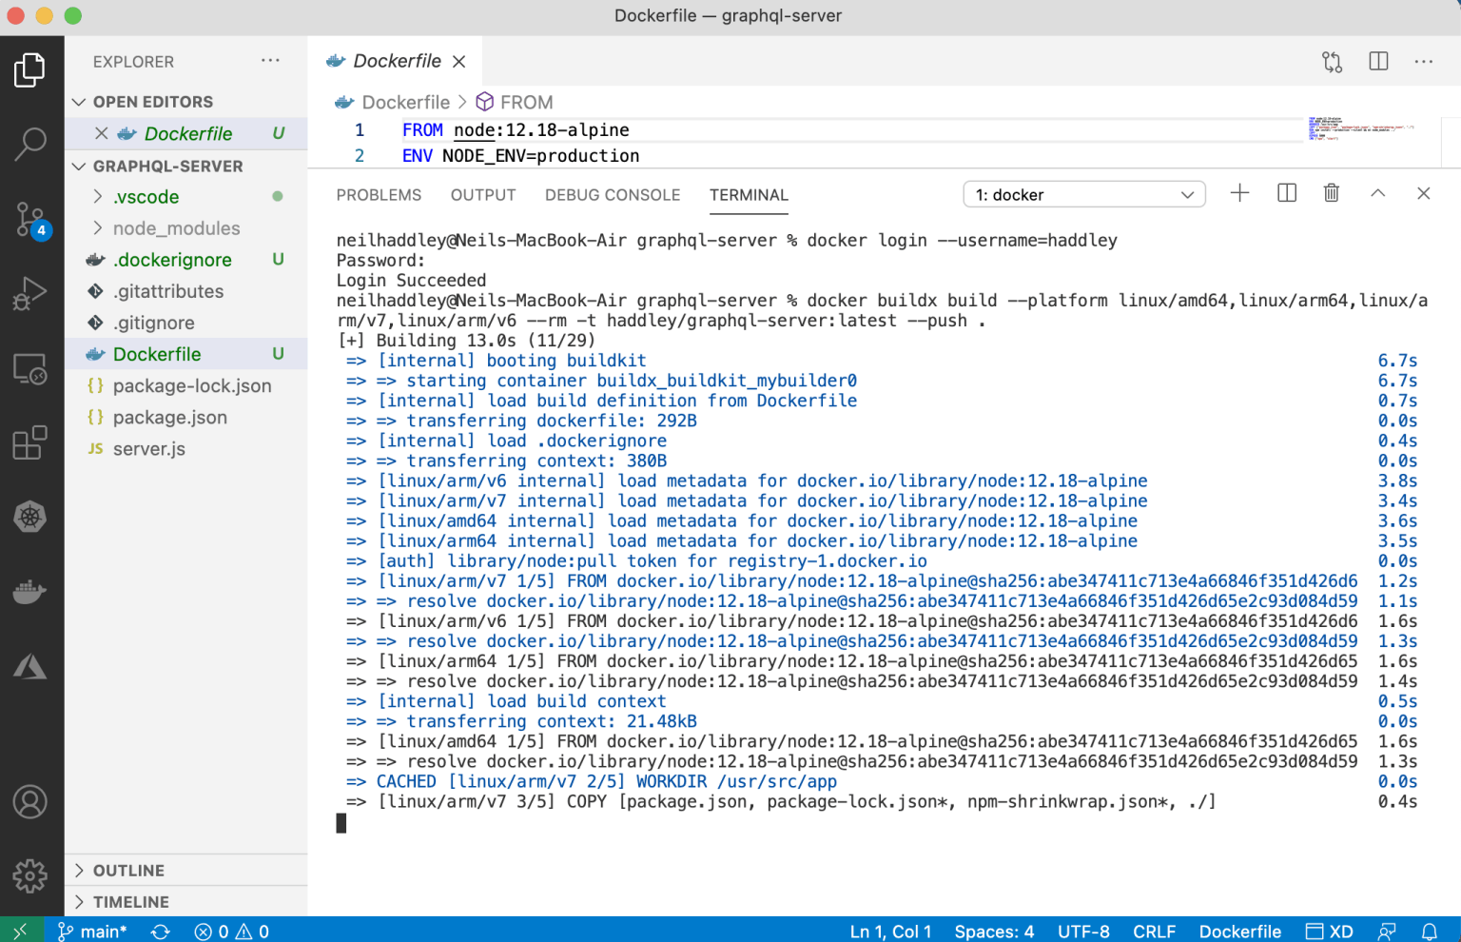Open the feedback icon in status bar
Screen dimensions: 1461x942
[x=1388, y=932]
